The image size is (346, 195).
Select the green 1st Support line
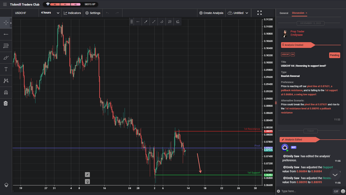[x=209, y=175]
